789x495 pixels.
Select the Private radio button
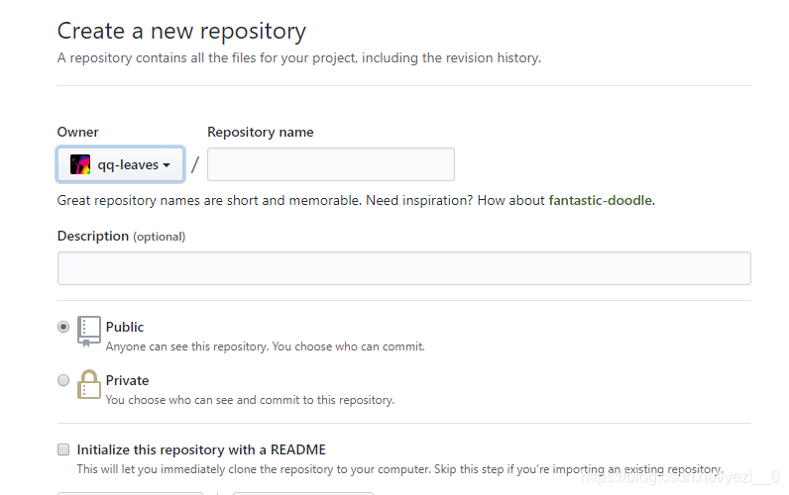pyautogui.click(x=63, y=380)
